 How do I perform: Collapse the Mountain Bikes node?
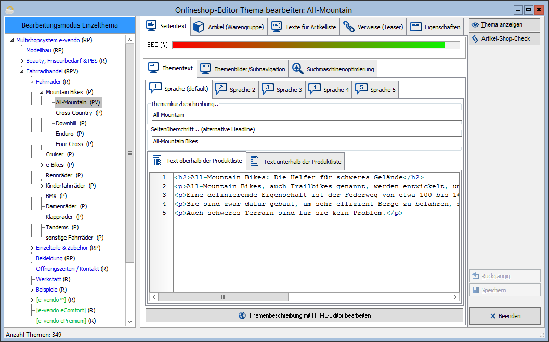tap(41, 92)
